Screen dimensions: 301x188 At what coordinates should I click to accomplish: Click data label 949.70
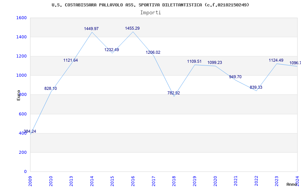[236, 77]
